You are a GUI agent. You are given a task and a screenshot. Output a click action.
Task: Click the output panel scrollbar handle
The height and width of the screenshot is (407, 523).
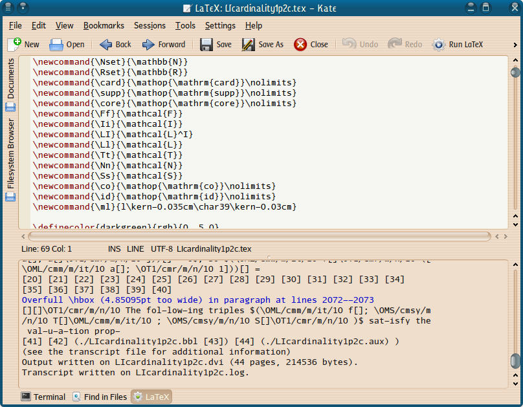(x=515, y=362)
